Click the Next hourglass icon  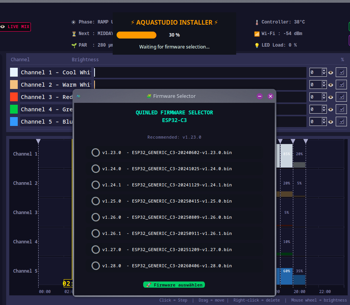(74, 34)
